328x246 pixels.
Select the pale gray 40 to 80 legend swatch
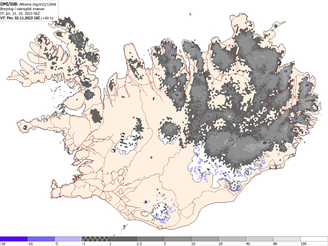click(x=259, y=239)
